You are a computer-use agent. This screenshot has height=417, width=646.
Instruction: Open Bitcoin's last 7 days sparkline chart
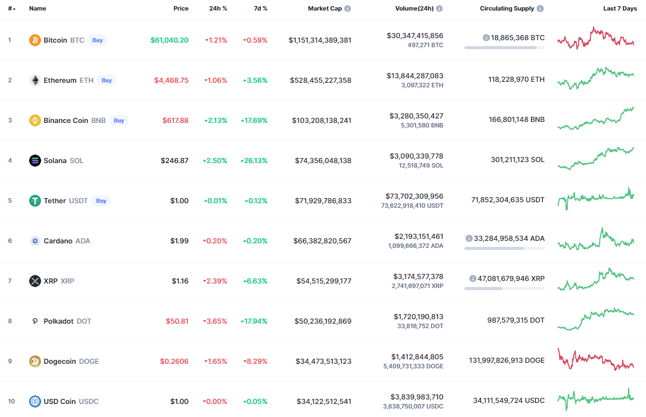point(596,38)
